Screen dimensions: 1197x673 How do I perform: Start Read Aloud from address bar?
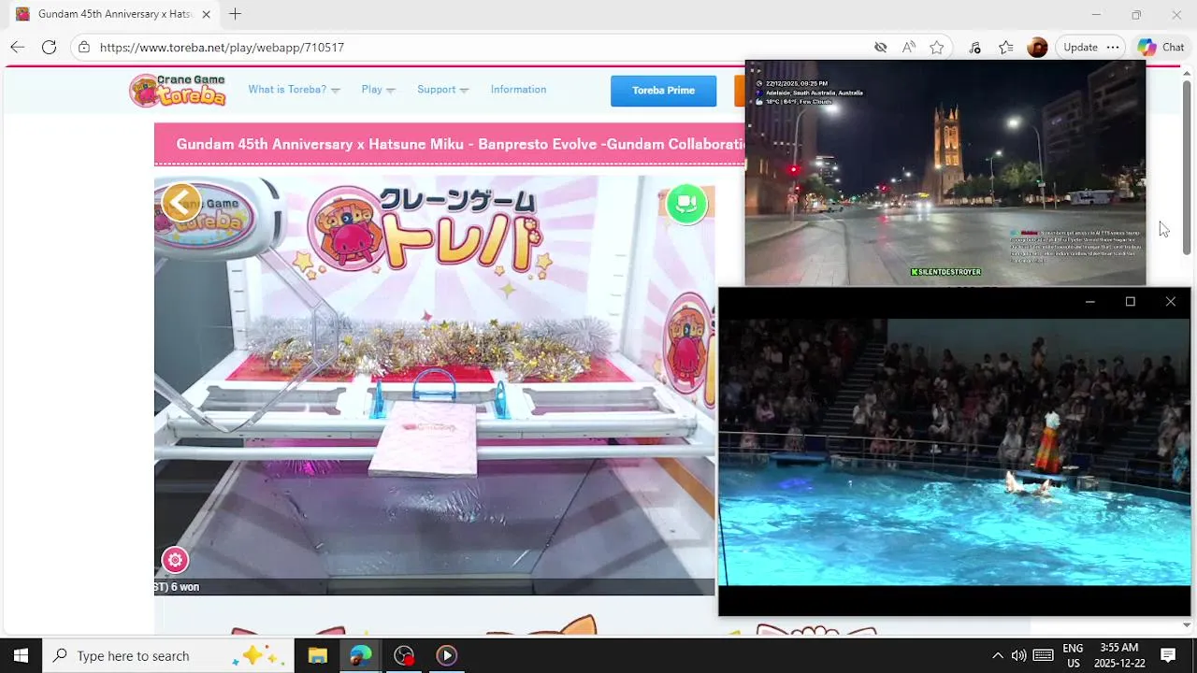pos(909,47)
